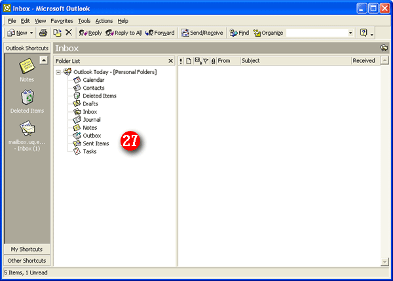Select Outlook Today - [Personal Folders]
This screenshot has width=393, height=281.
115,72
